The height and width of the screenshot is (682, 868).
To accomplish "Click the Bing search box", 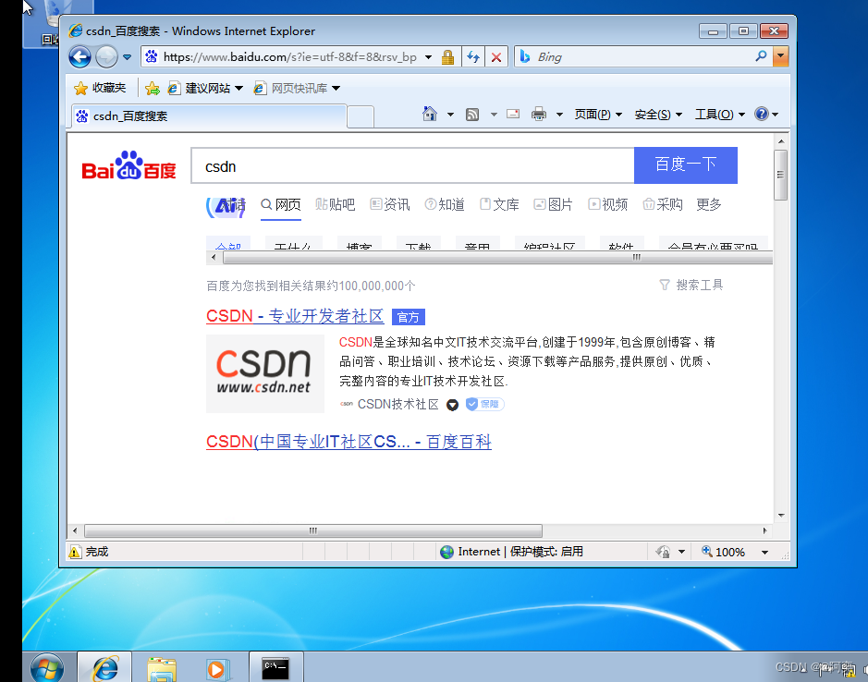I will (x=642, y=57).
